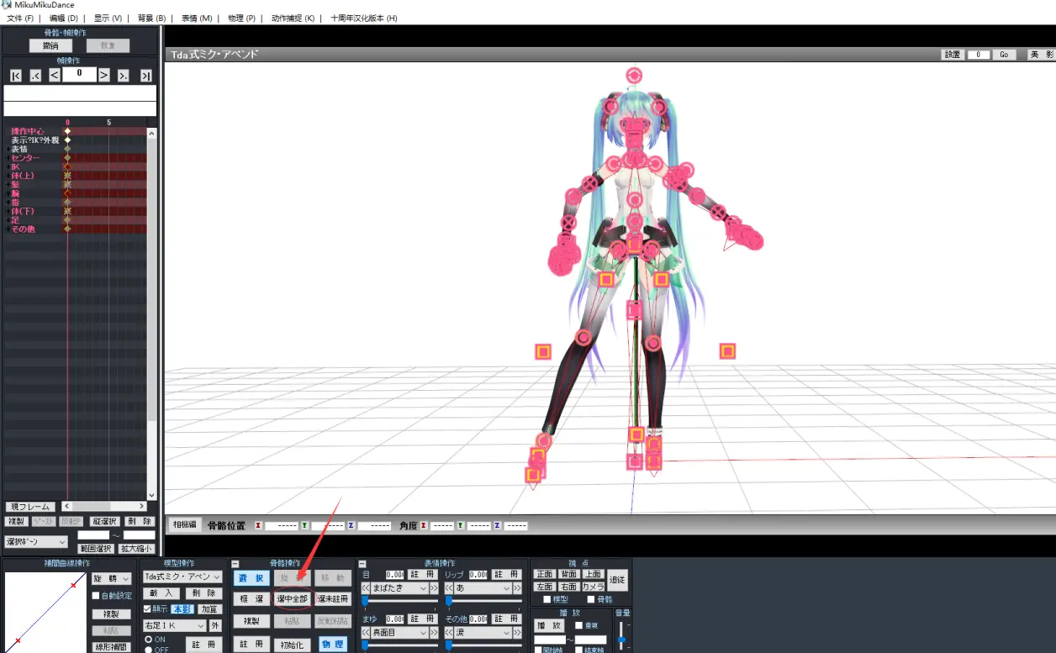Enable the 模型 view-follow checkbox
Image resolution: width=1056 pixels, height=653 pixels.
(x=547, y=599)
